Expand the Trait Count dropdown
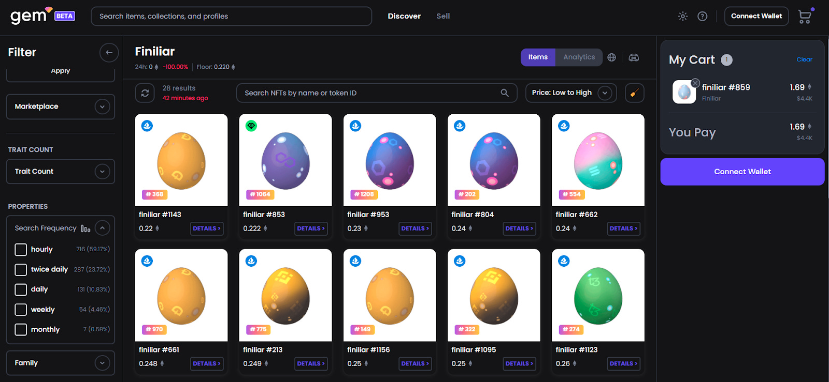Viewport: 829px width, 382px height. 61,172
